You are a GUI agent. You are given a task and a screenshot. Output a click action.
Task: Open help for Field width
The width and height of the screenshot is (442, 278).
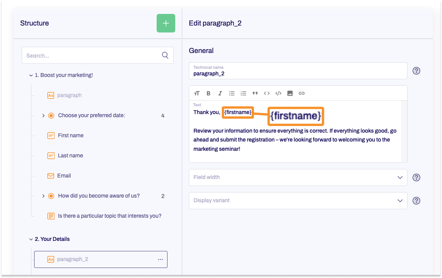(416, 177)
